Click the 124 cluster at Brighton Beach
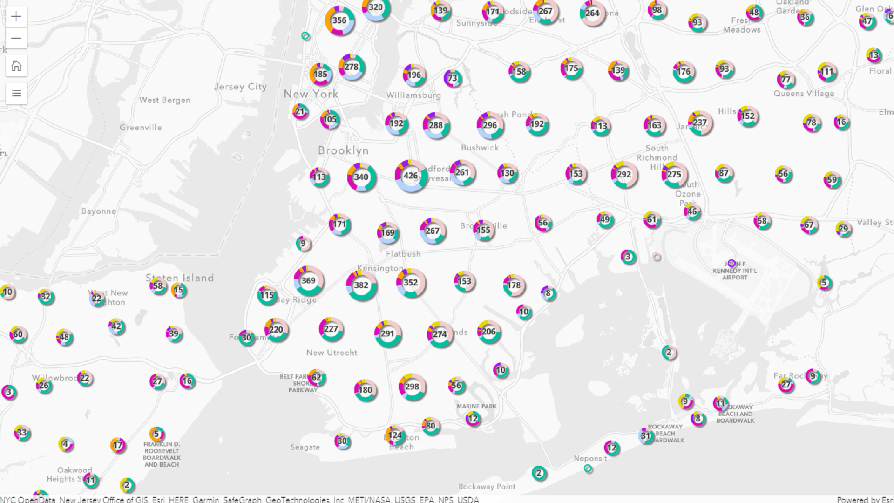 (x=395, y=435)
